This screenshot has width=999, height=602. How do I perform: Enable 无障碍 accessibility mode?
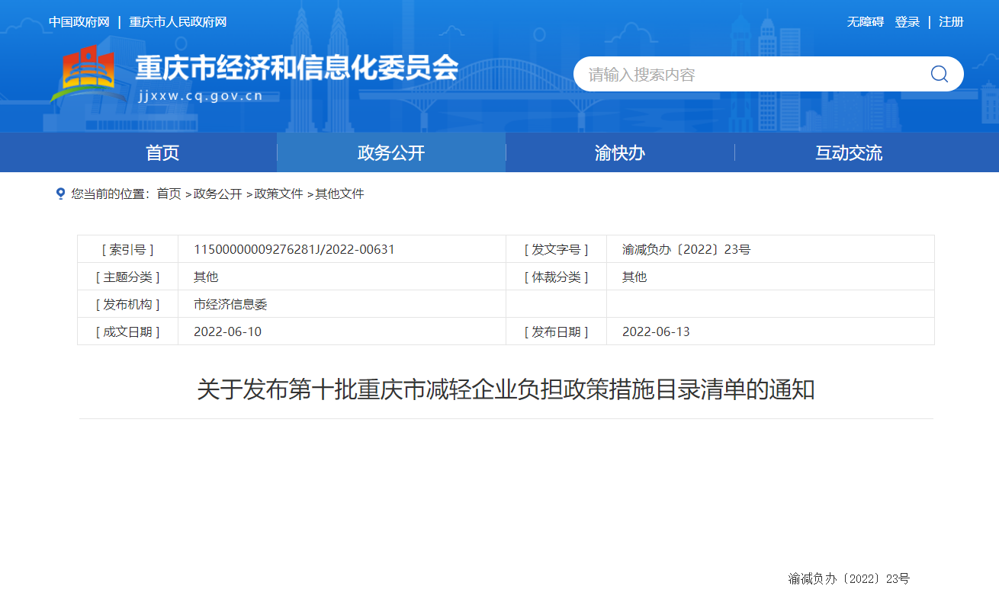[865, 22]
